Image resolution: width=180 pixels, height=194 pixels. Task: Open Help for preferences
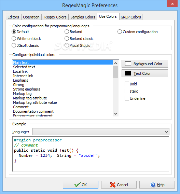[x=157, y=184]
